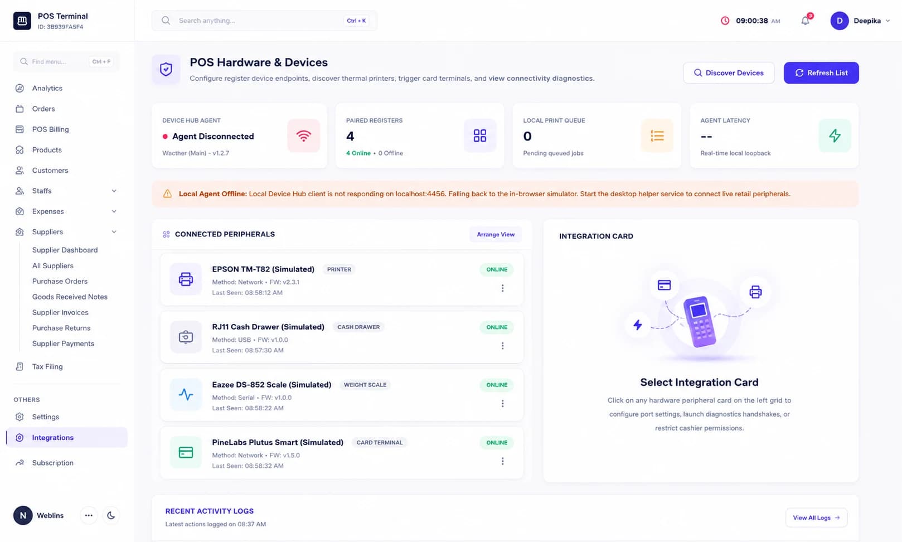Collapse the Suppliers menu chevron

coord(114,232)
